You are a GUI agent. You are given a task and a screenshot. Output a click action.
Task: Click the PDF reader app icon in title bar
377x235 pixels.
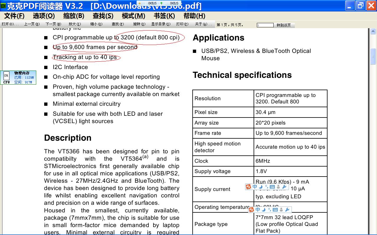pos(4,6)
